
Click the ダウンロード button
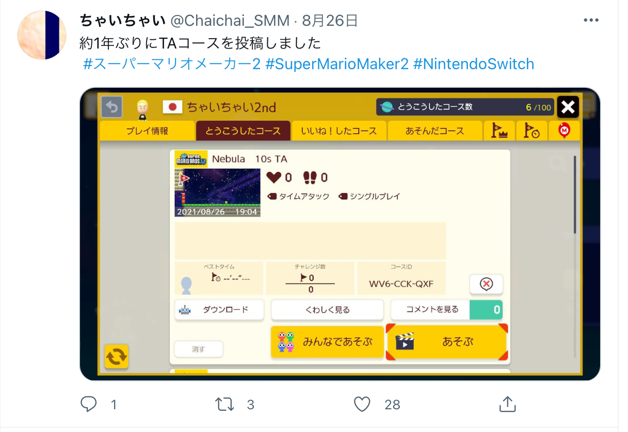(219, 310)
